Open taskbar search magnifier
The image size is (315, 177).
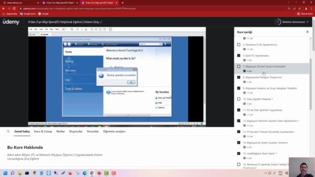[x=12, y=173]
